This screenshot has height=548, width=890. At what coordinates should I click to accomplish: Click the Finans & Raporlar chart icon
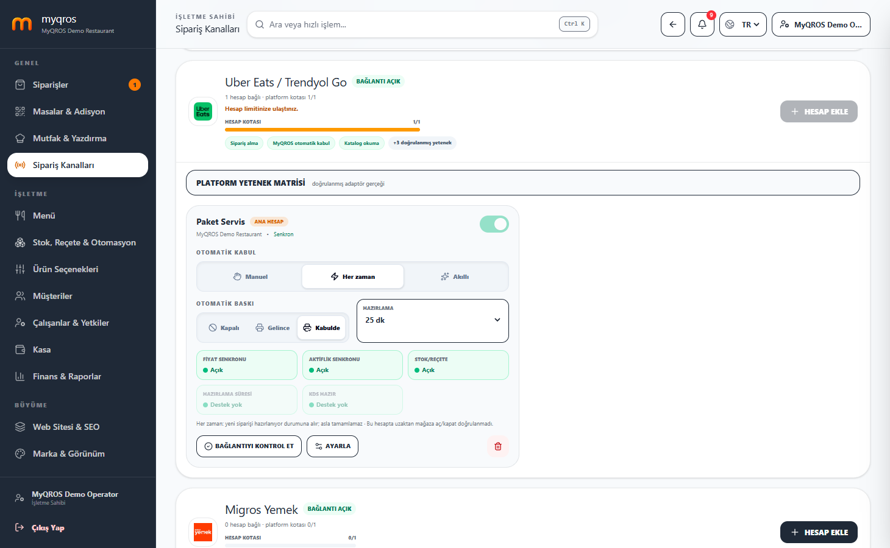[x=20, y=376]
